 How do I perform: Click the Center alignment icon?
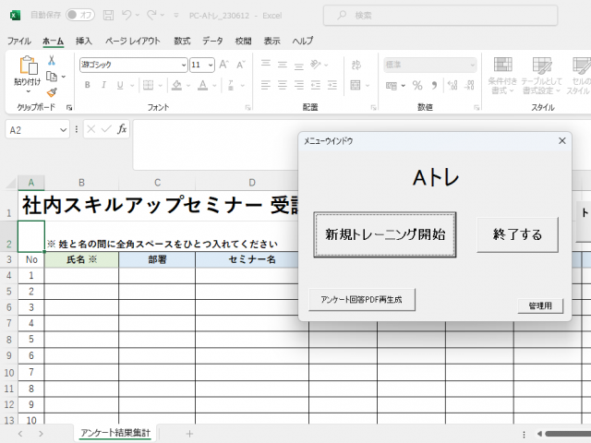[283, 85]
